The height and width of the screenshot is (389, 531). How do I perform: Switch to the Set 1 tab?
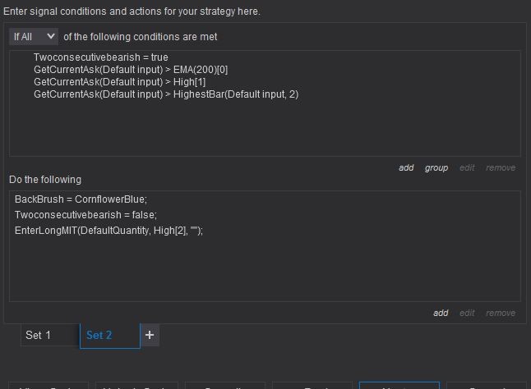[x=39, y=335]
